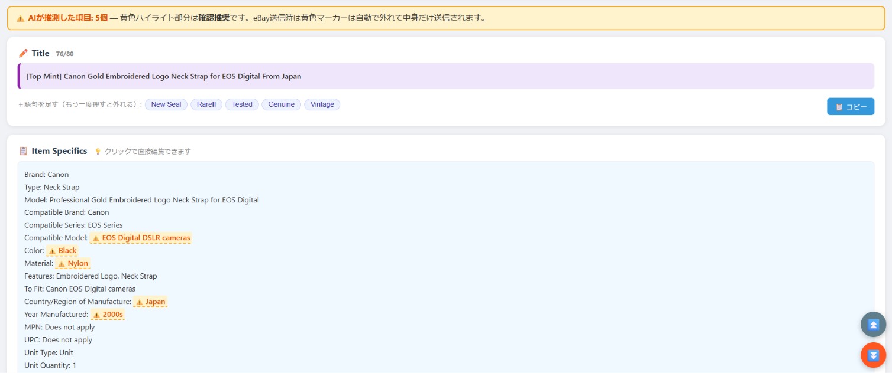Click the UPC: Does not apply line
The width and height of the screenshot is (892, 373).
click(59, 340)
